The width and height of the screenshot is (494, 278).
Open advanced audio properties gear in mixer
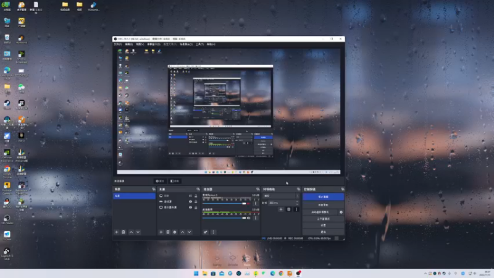(x=206, y=232)
